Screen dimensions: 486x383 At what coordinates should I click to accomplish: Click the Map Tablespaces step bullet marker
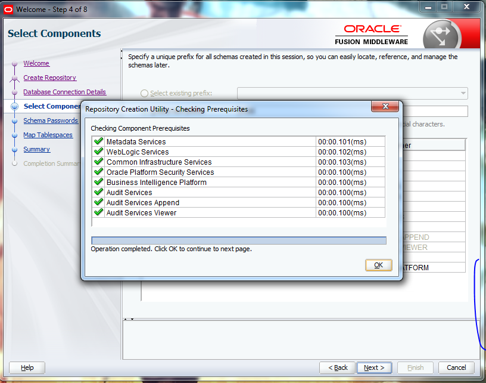coord(14,135)
